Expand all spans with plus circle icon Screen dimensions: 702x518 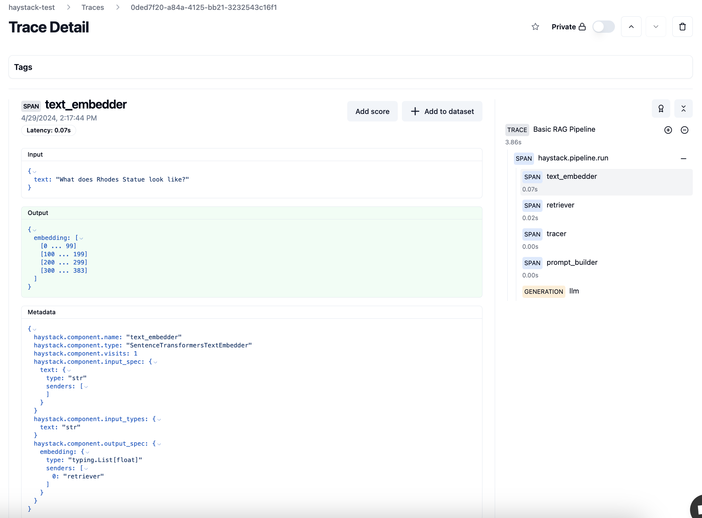tap(668, 130)
